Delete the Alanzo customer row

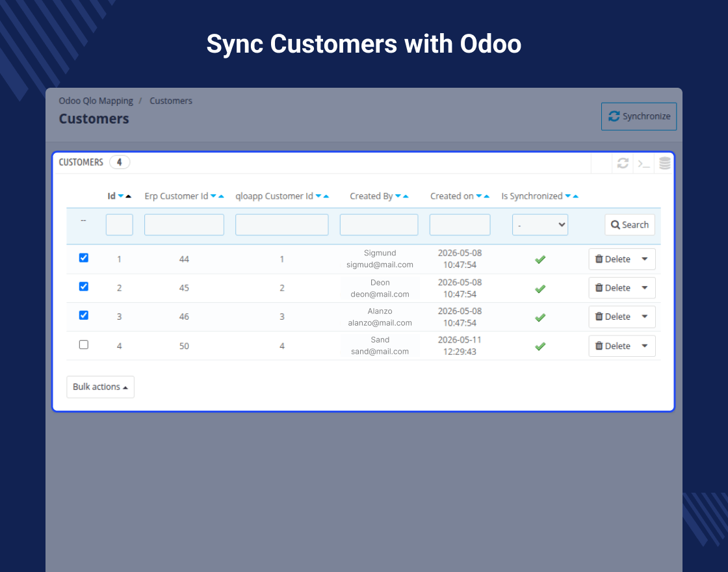coord(613,317)
